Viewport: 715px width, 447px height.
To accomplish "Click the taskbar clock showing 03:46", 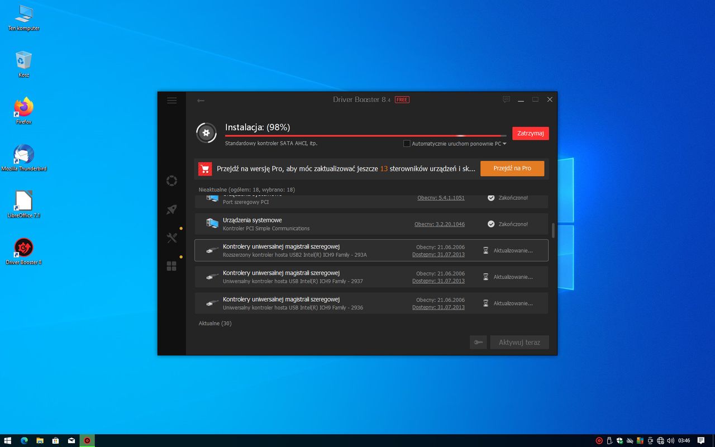I will pos(684,440).
